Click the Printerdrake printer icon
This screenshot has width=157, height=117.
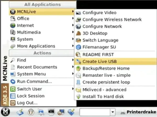[123, 112]
